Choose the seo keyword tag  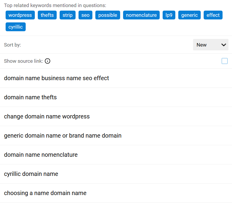[85, 15]
